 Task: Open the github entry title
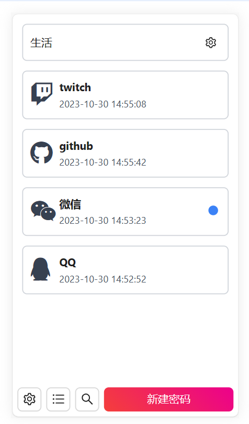tap(76, 146)
